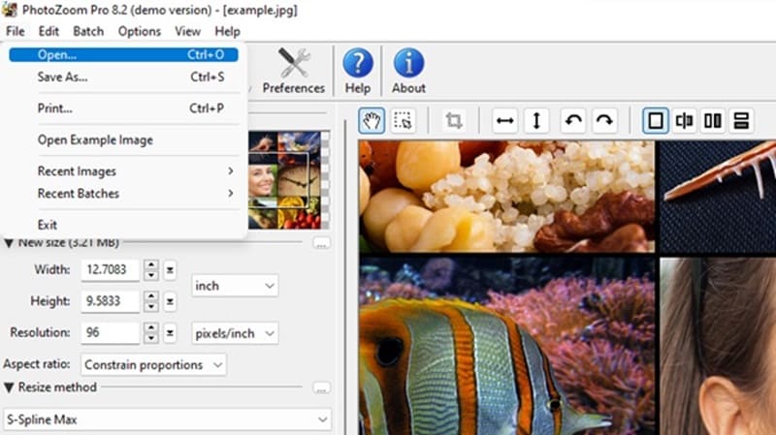The image size is (776, 435).
Task: Click the Width slider popup button
Action: tap(170, 270)
